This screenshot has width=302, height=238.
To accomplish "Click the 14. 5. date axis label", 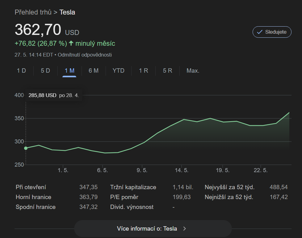I will click(182, 170).
